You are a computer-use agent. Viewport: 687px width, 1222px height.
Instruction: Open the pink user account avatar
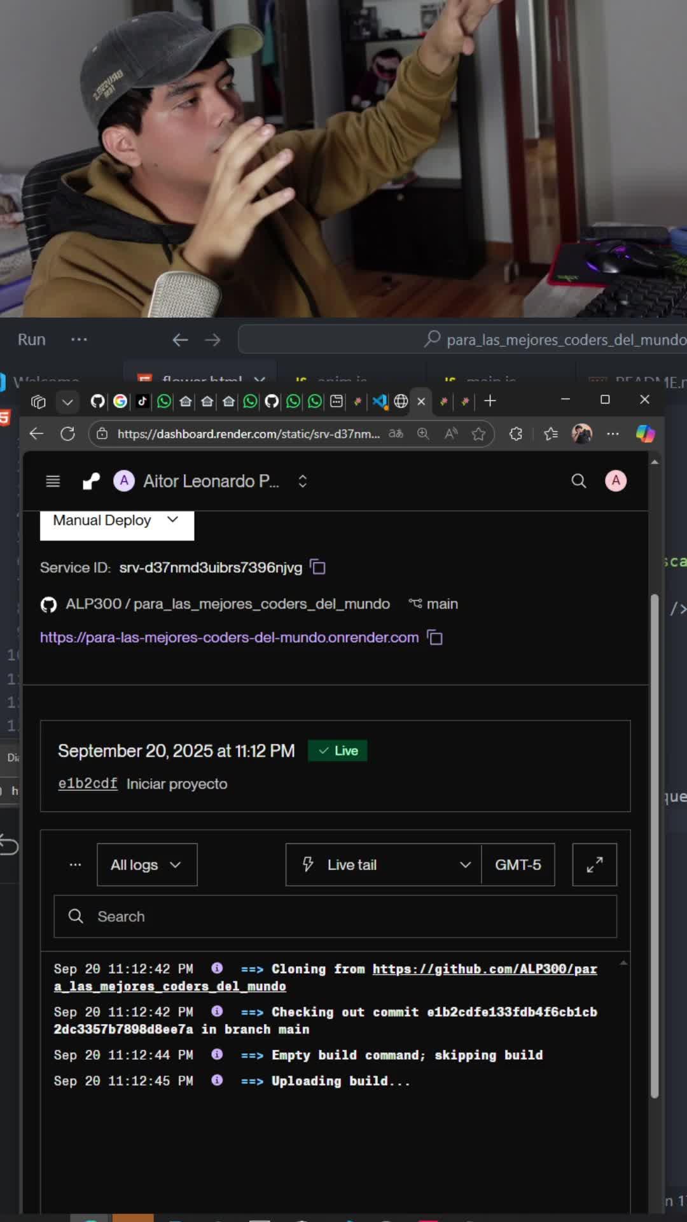pos(616,481)
